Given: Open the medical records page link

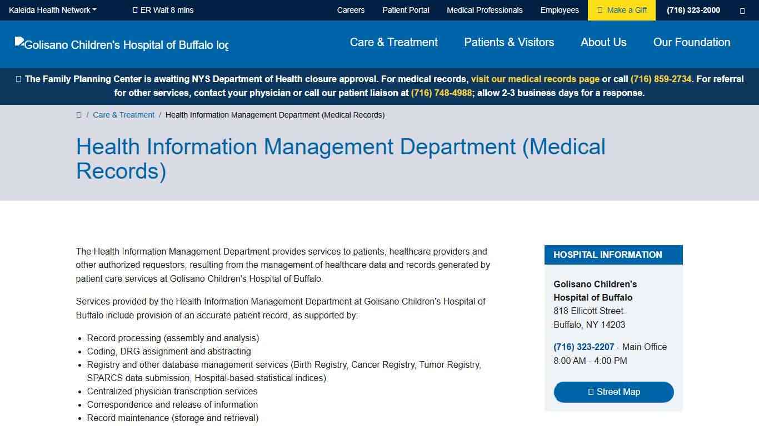Looking at the screenshot, I should pos(535,79).
